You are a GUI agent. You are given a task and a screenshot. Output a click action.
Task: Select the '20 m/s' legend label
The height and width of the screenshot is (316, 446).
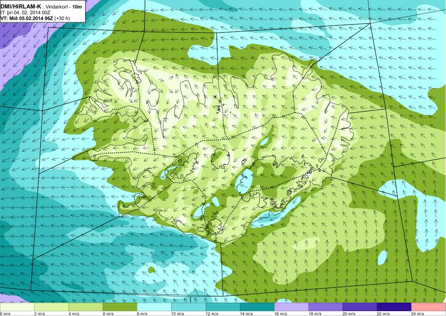349,314
